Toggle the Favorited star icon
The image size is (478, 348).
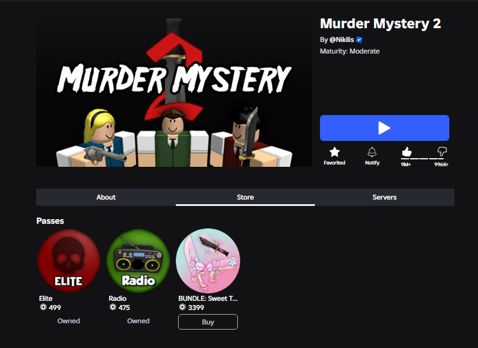tap(334, 152)
